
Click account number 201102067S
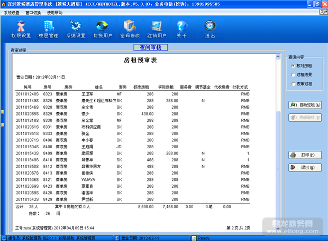(x=28, y=173)
